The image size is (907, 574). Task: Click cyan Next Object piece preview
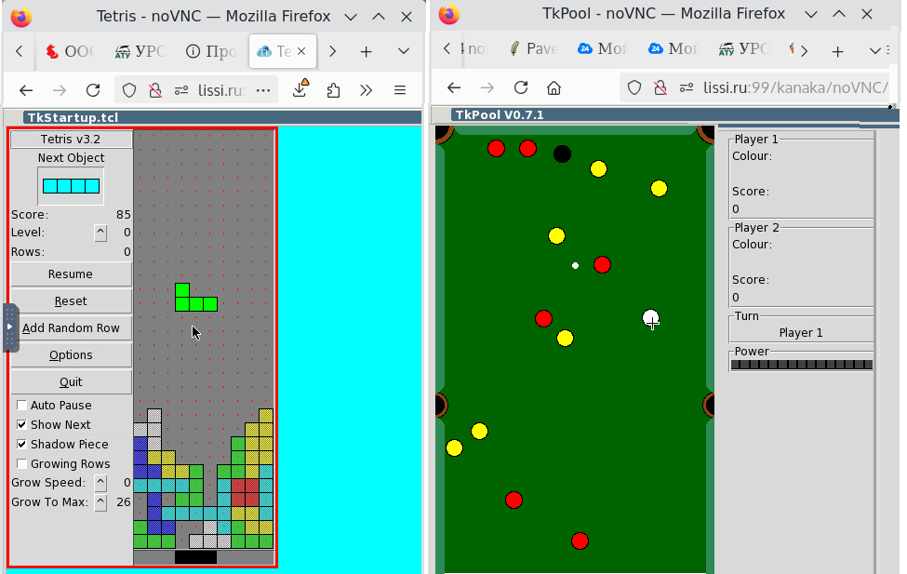pos(71,186)
